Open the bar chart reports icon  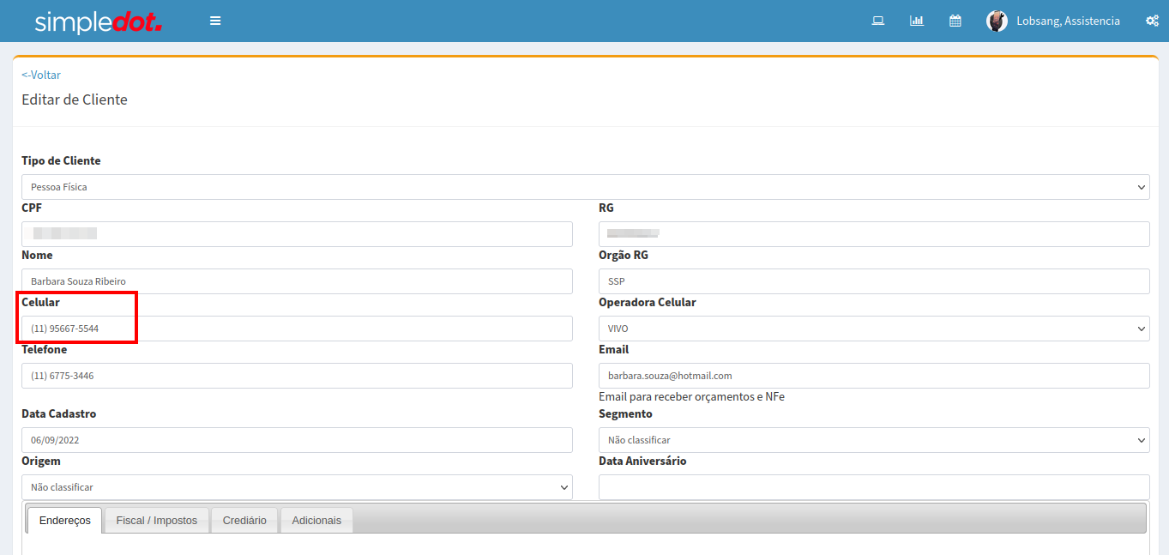tap(916, 21)
